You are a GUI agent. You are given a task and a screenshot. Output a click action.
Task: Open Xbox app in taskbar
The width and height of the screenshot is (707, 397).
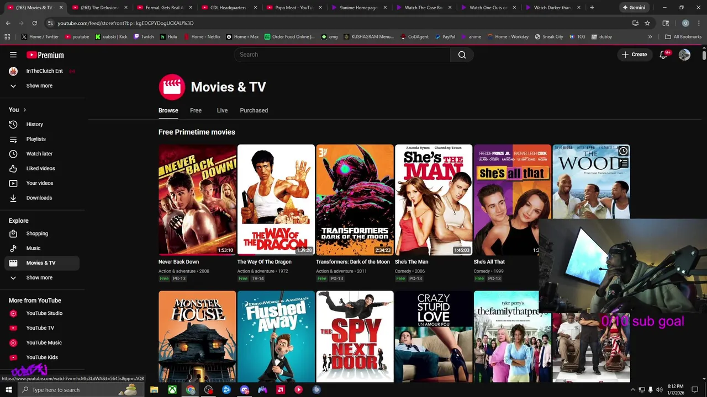pos(172,390)
